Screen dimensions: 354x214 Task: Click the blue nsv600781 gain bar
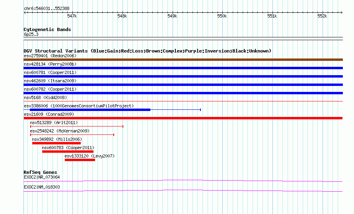tap(183, 76)
